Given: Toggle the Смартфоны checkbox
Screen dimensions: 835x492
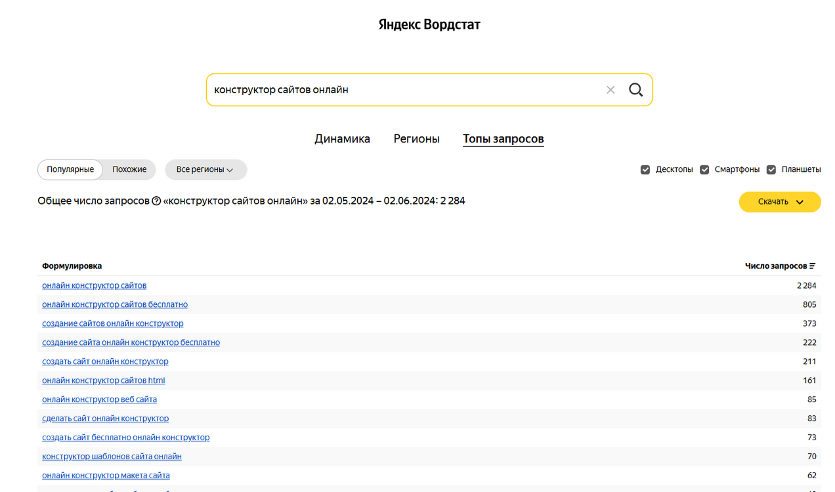Looking at the screenshot, I should click(704, 169).
